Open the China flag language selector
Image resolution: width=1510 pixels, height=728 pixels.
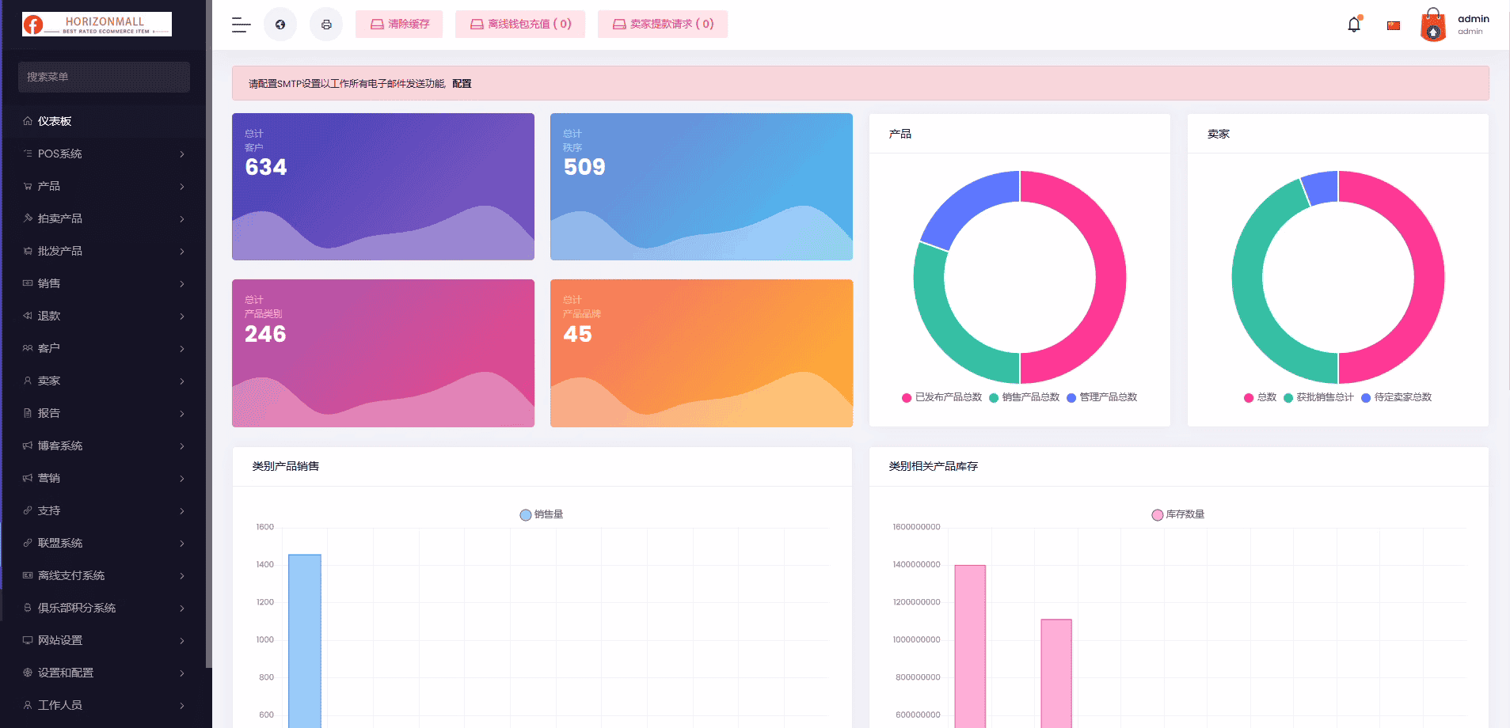pos(1394,25)
